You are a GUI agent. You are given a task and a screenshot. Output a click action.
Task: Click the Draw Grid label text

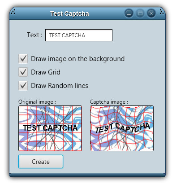pos(46,72)
